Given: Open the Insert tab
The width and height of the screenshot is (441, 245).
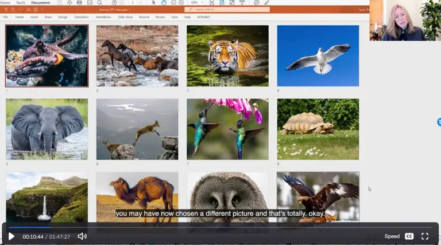Looking at the screenshot, I should pyautogui.click(x=34, y=17).
